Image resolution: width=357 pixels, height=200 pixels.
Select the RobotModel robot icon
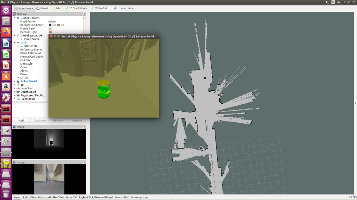18,81
